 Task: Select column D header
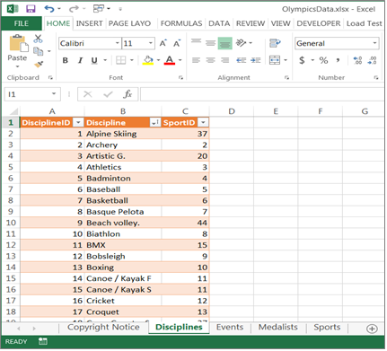[232, 111]
